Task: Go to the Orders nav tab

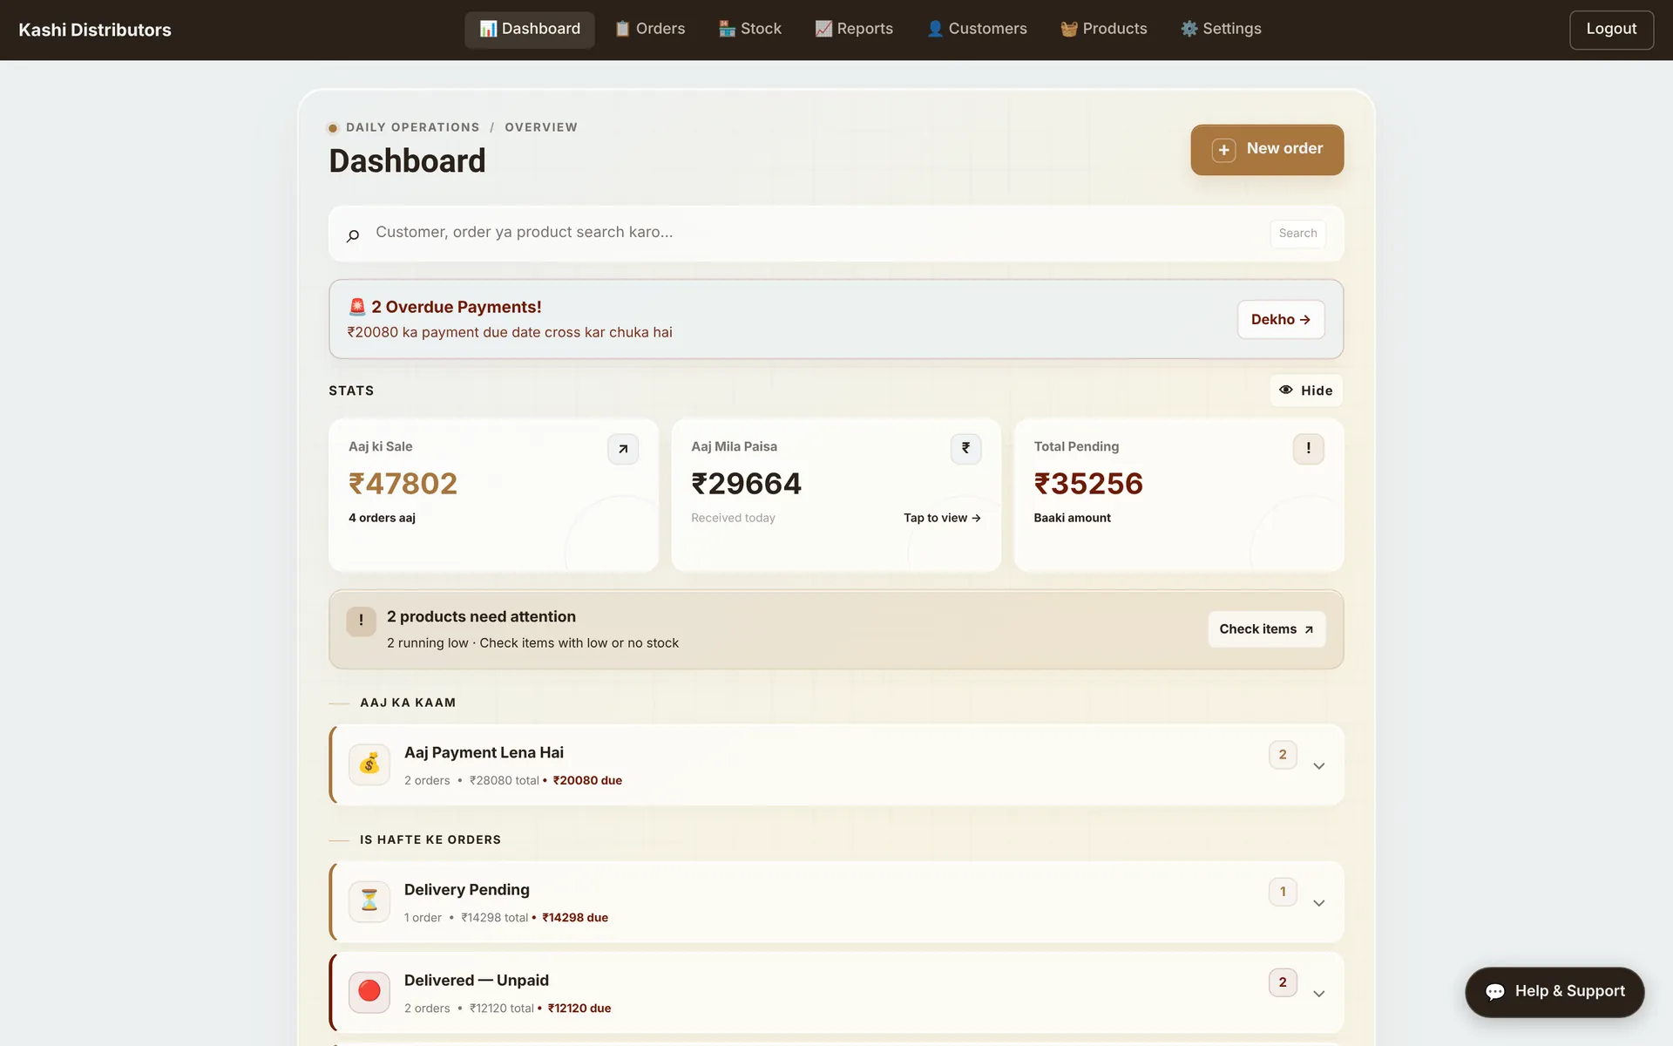Action: (x=649, y=30)
